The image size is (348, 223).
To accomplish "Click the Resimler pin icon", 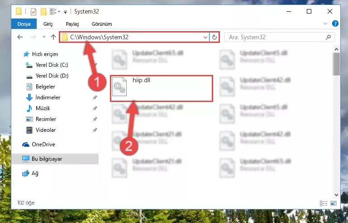I will click(x=95, y=119).
